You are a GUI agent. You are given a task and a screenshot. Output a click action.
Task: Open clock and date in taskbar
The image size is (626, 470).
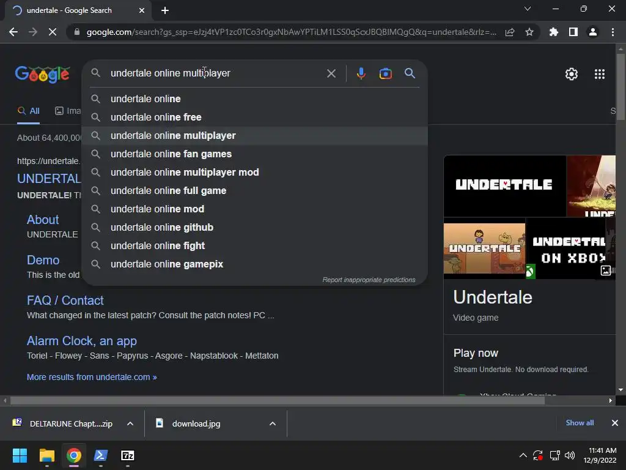coord(600,455)
